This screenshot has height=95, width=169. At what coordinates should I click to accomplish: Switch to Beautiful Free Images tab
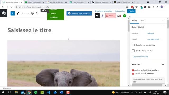pyautogui.click(x=101, y=2)
